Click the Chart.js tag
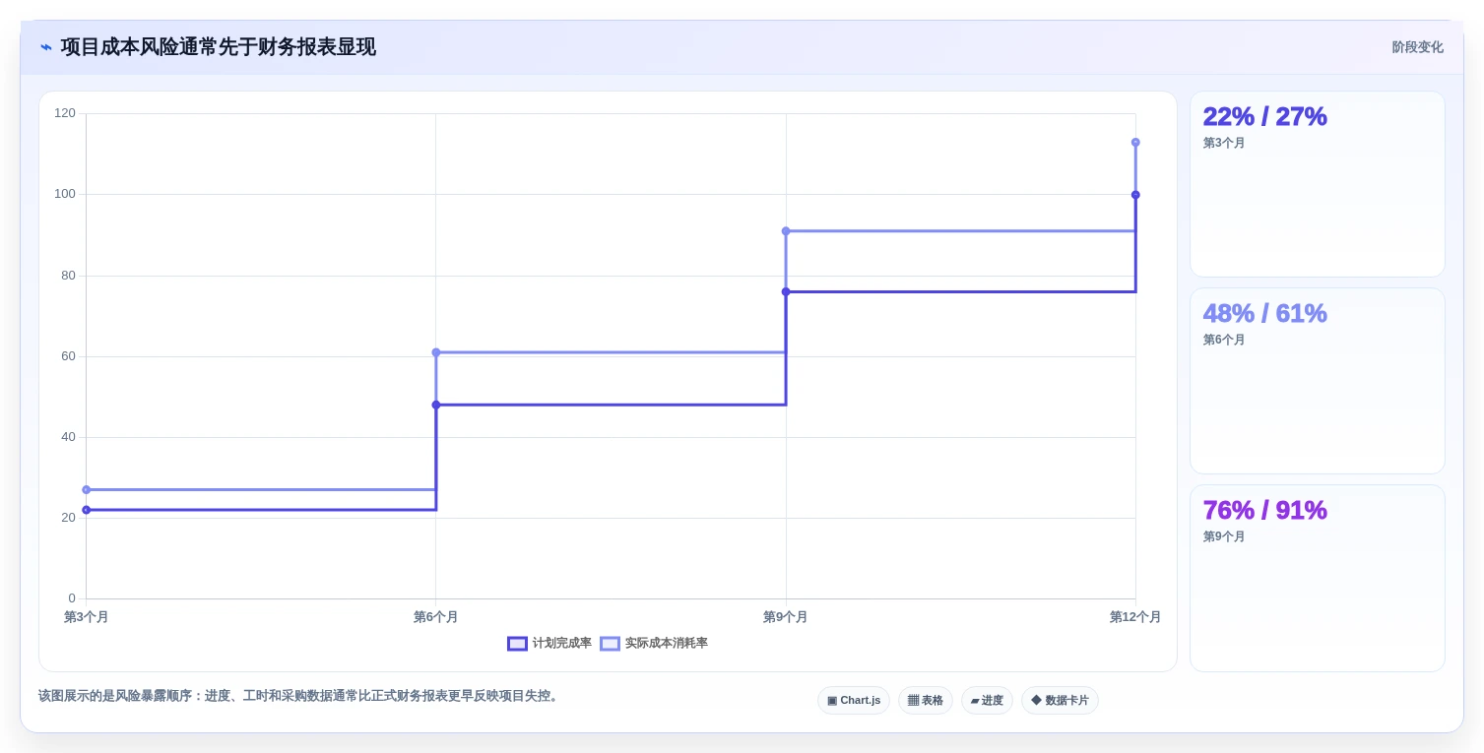 [x=854, y=701]
